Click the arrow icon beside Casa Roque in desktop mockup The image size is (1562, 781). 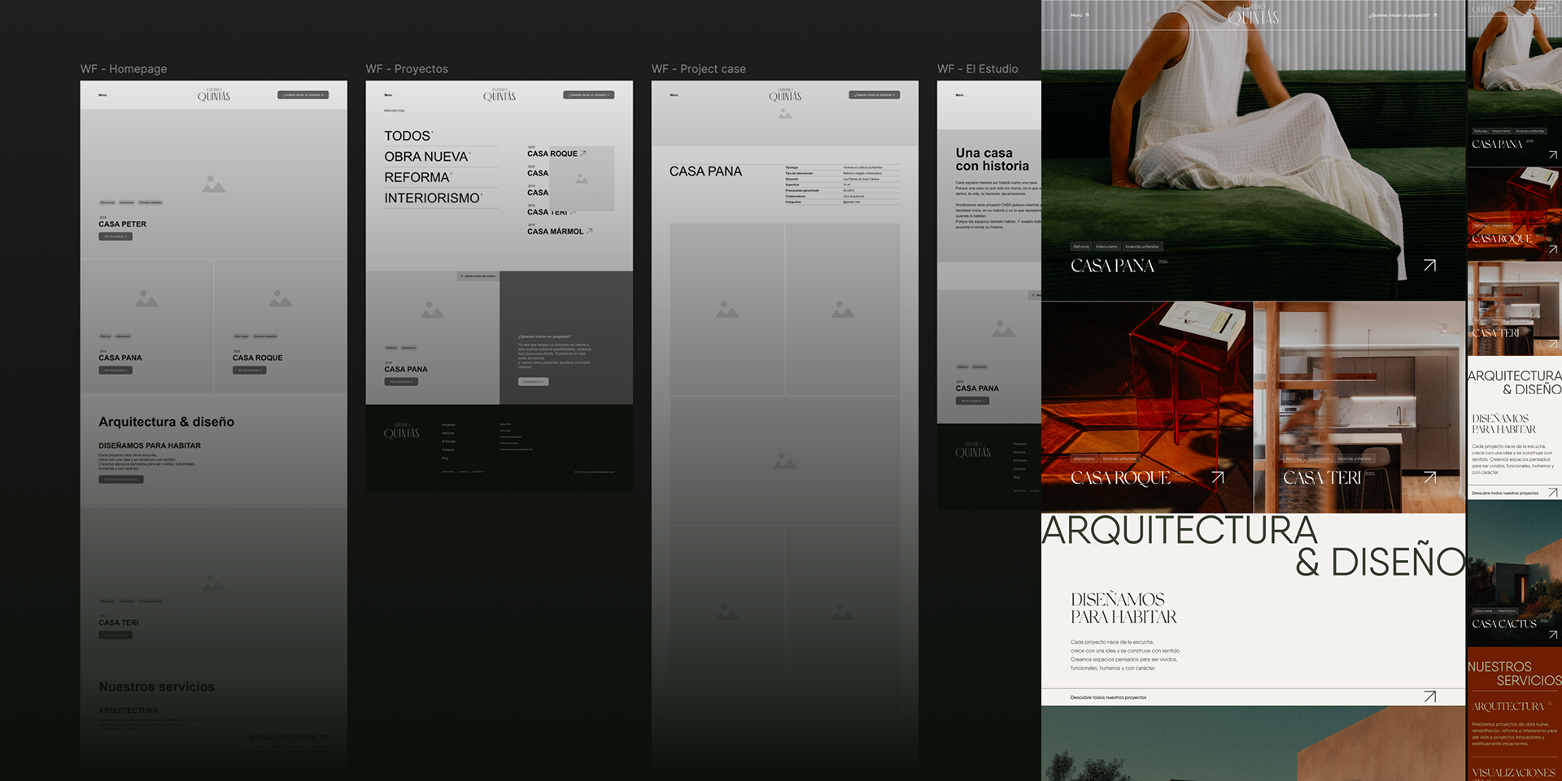tap(1218, 478)
